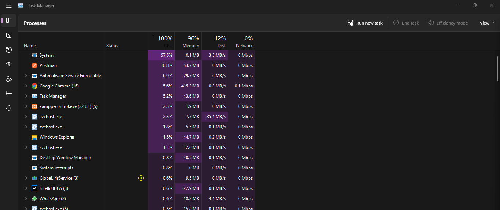Open the hamburger navigation menu
500x210 pixels.
click(9, 6)
